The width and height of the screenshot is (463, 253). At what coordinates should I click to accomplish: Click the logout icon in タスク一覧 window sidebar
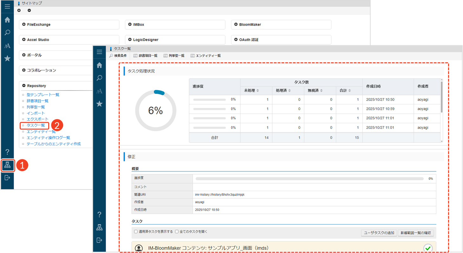(x=99, y=240)
